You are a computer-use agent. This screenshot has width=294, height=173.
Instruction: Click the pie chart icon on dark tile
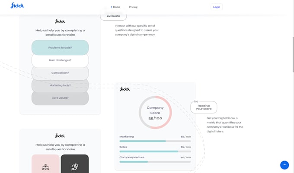75,167
